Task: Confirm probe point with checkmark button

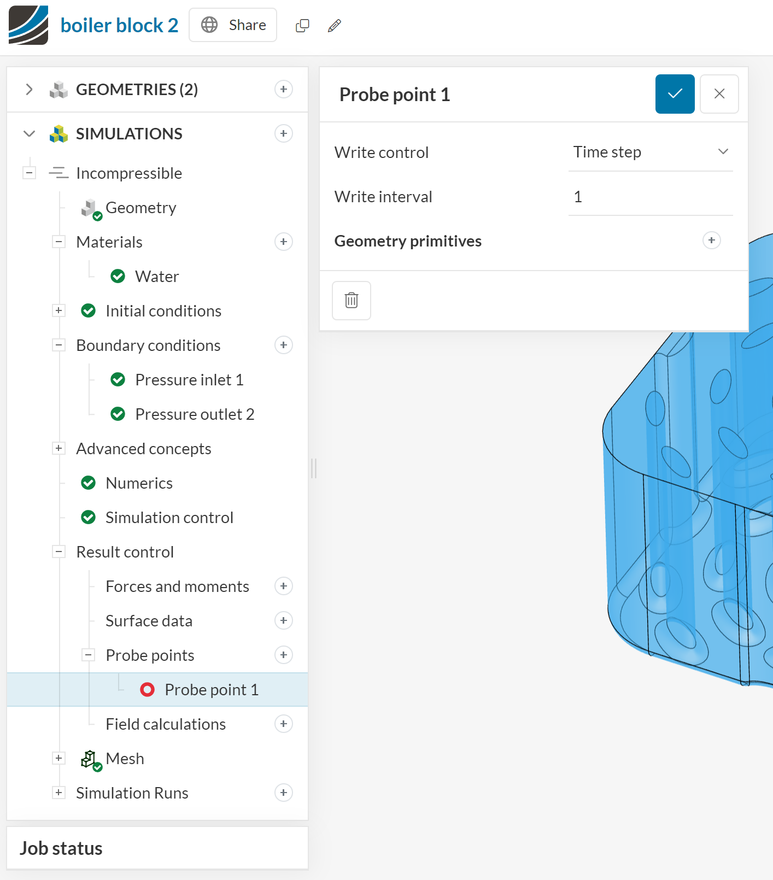Action: (675, 94)
